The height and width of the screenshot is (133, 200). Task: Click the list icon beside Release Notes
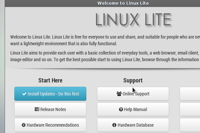click(x=37, y=109)
